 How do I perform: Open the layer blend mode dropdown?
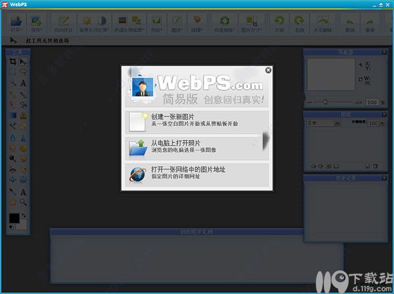tap(323, 123)
